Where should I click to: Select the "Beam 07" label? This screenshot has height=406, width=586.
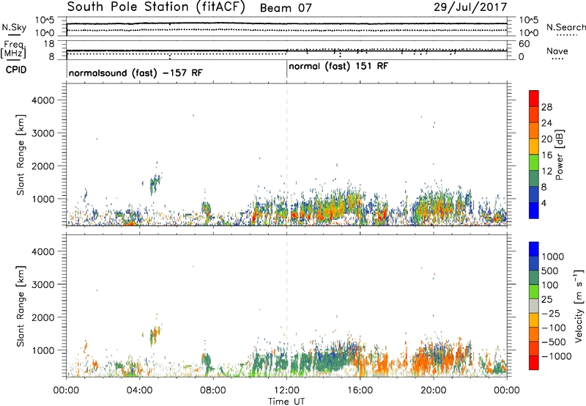pos(286,8)
